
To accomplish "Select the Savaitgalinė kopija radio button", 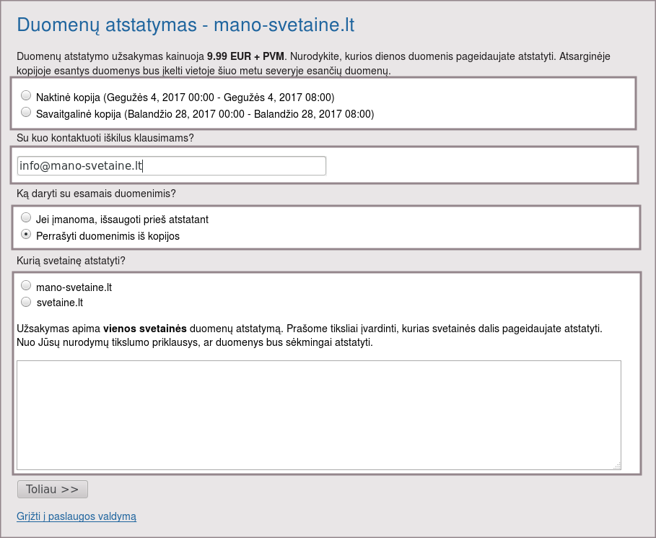I will pyautogui.click(x=26, y=112).
